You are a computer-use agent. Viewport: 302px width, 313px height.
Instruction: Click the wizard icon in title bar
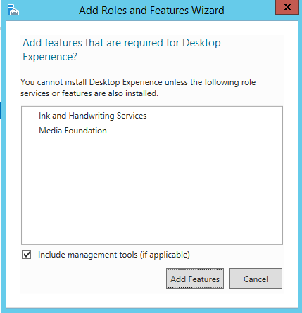pos(13,10)
